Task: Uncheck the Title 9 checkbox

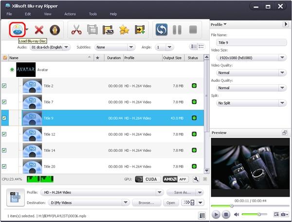Action: coord(4,118)
